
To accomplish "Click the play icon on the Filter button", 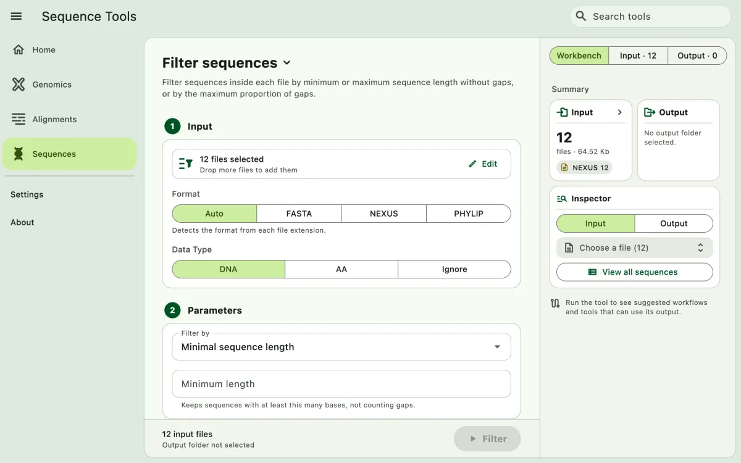I will pos(473,439).
